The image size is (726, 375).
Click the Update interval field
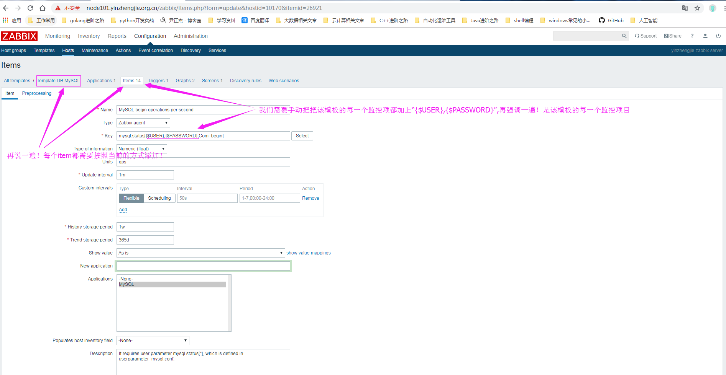145,175
